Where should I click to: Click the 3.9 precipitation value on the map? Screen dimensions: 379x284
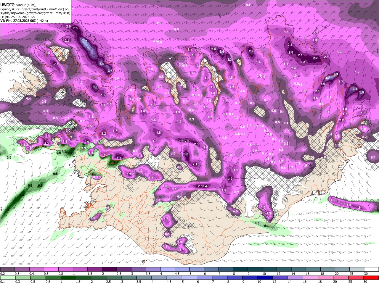[x=336, y=74]
